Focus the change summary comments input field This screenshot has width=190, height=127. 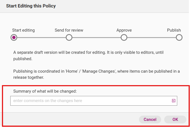[x=89, y=101]
